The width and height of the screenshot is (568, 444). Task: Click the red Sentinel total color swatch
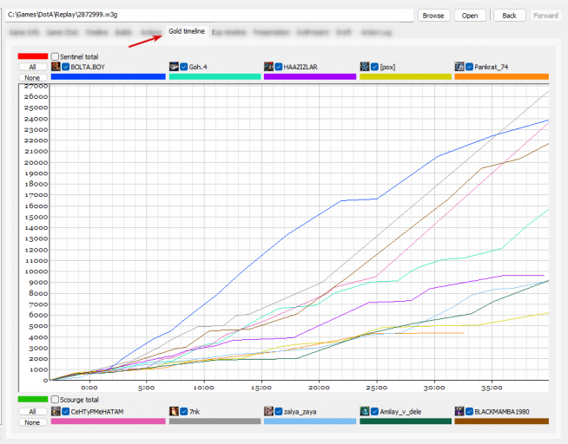click(33, 56)
